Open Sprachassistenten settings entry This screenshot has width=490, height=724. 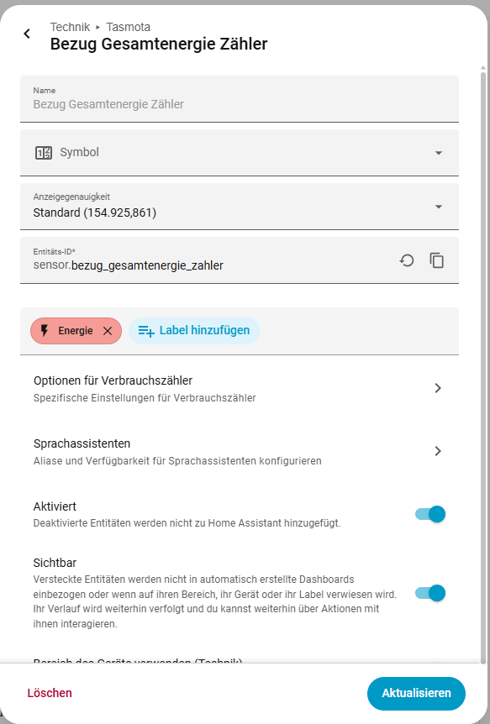click(240, 451)
